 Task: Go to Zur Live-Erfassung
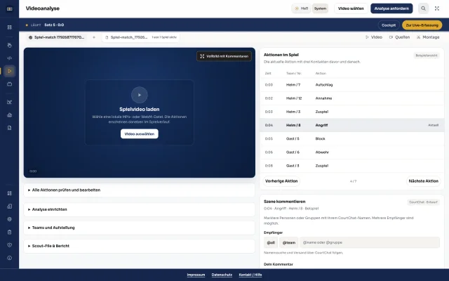click(x=422, y=25)
